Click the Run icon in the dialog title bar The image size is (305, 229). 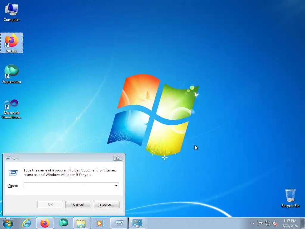[x=7, y=158]
